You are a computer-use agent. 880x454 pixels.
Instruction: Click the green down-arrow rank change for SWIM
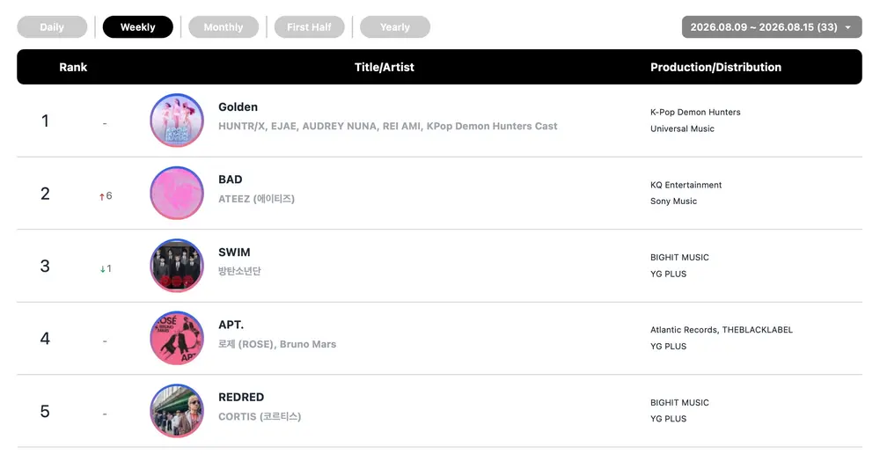pyautogui.click(x=106, y=269)
